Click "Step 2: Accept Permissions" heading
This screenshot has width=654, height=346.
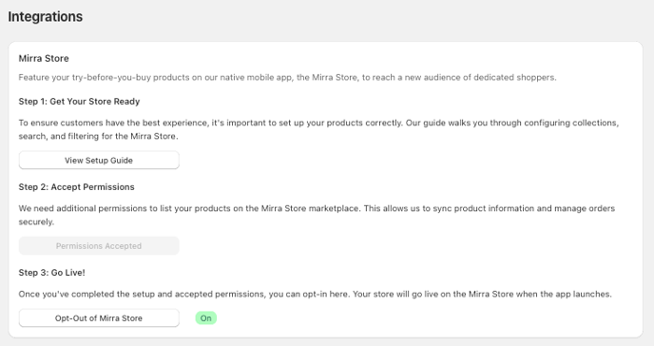76,187
